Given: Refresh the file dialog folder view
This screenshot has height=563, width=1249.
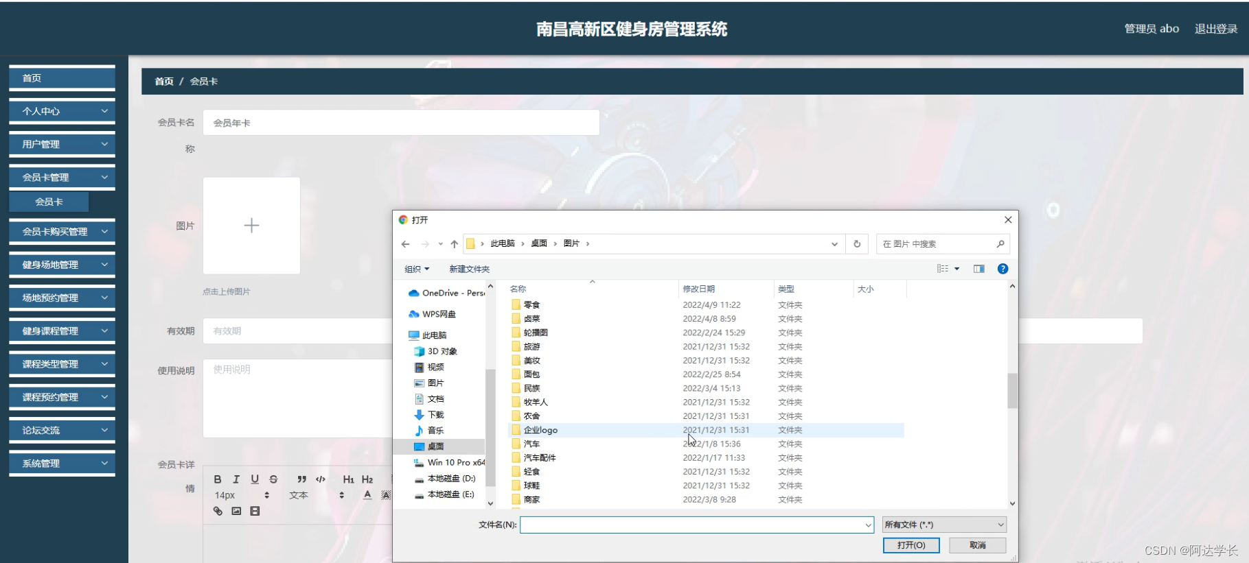Looking at the screenshot, I should [x=857, y=244].
